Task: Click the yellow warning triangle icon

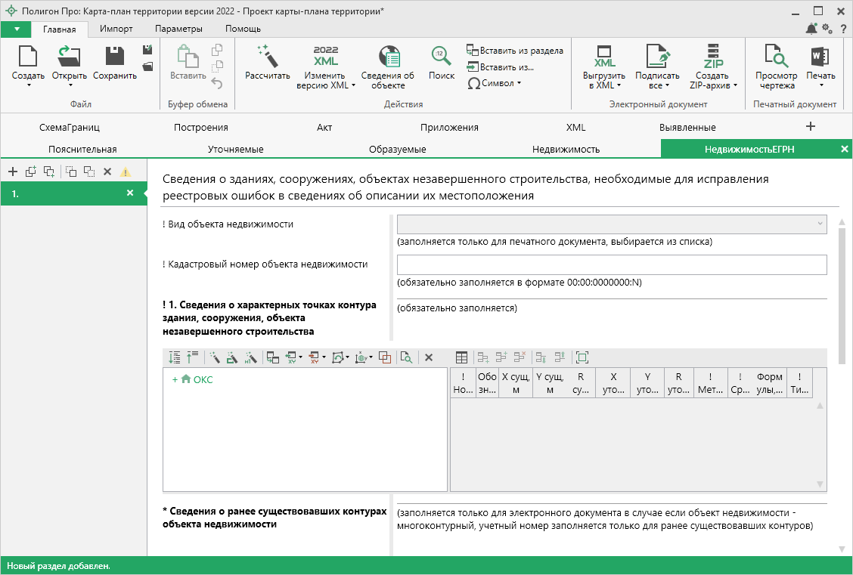Action: [126, 172]
